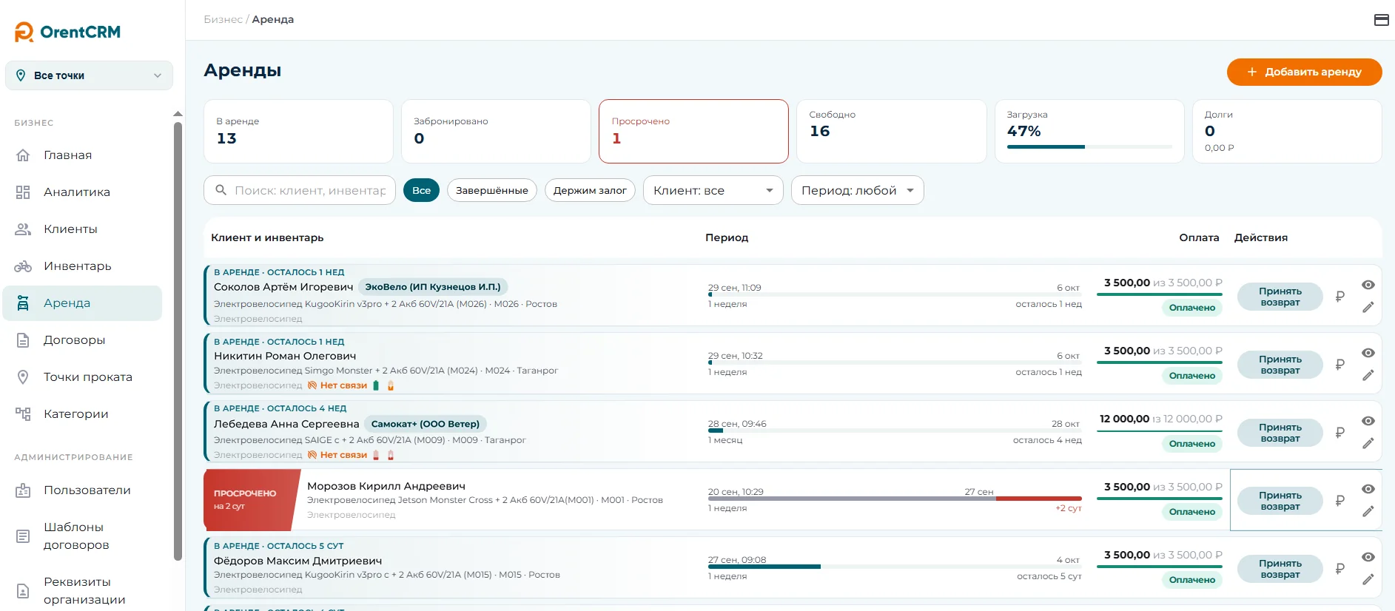Viewport: 1395px width, 611px height.
Task: Open the Все точки location dropdown
Action: click(89, 75)
